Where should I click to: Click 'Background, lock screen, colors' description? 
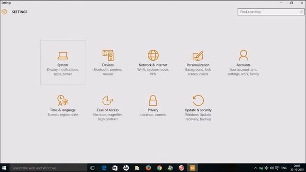[x=198, y=72]
